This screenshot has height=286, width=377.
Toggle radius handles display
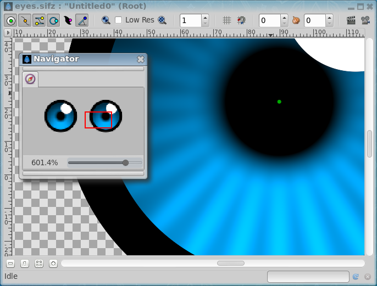pos(53,20)
